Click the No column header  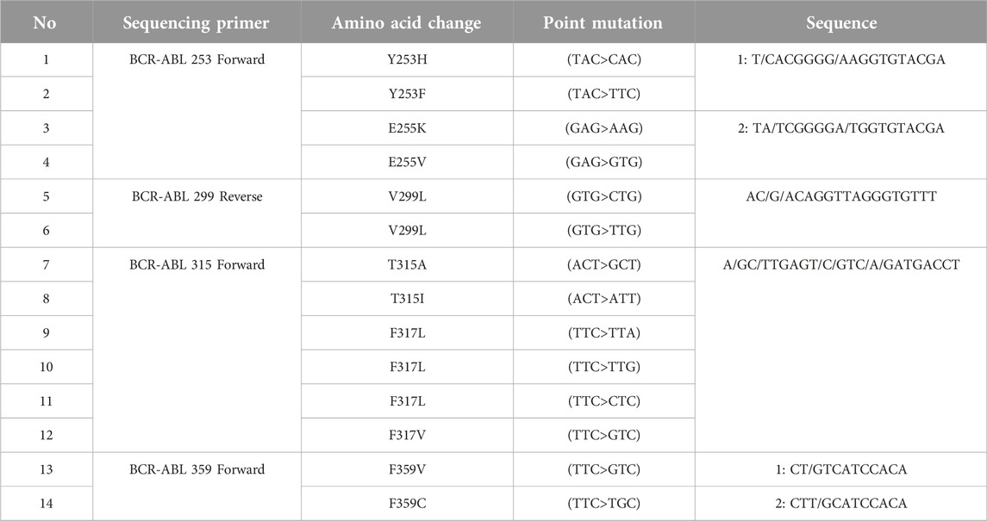[x=46, y=22]
